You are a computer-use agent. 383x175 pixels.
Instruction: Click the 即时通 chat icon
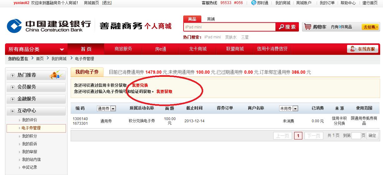tap(254, 3)
